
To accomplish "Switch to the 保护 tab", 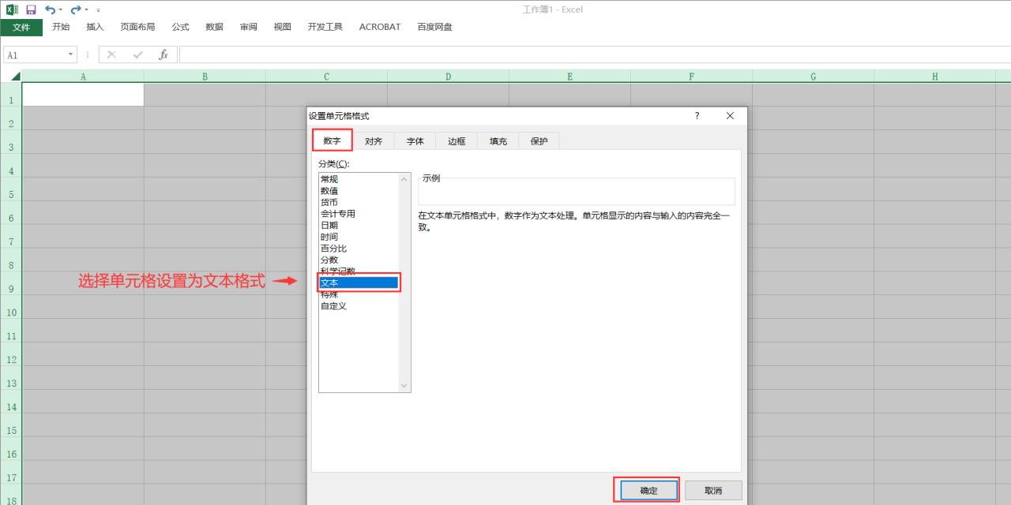I will 539,141.
